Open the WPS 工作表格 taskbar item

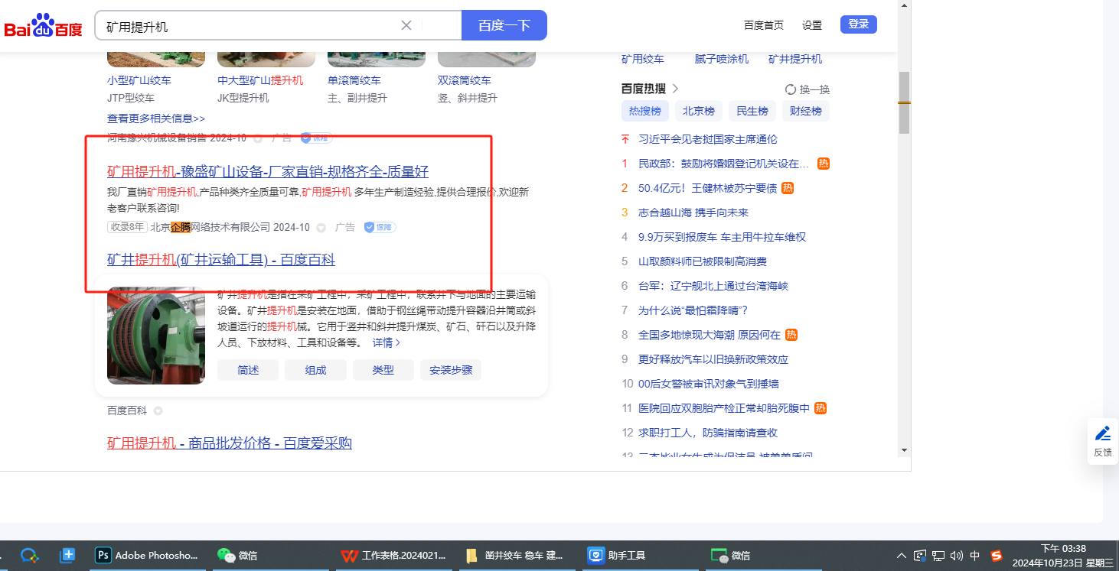pyautogui.click(x=393, y=556)
